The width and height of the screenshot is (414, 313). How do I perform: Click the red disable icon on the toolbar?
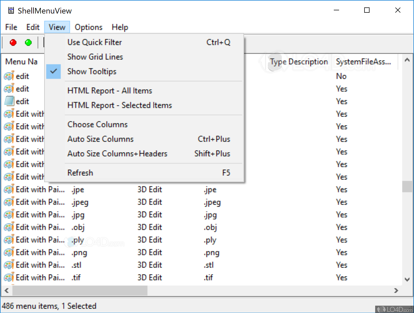(x=13, y=42)
